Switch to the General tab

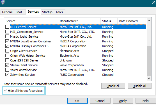tap(7, 12)
